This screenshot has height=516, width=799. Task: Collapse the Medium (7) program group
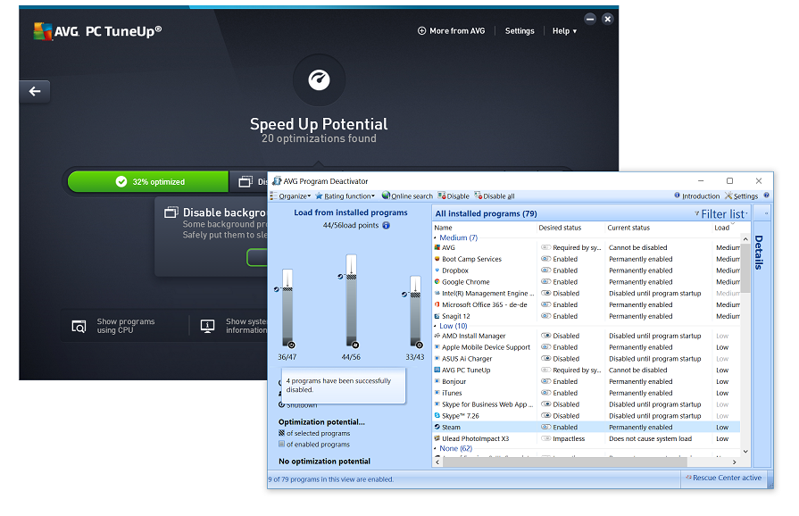click(x=437, y=237)
